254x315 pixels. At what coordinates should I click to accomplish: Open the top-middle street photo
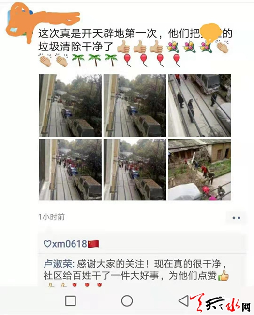[135, 105]
